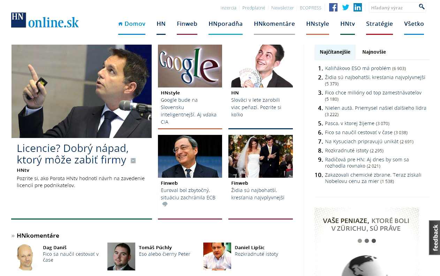440x276 pixels.
Task: Navigate to HNkomentáre from the menu
Action: 274,24
